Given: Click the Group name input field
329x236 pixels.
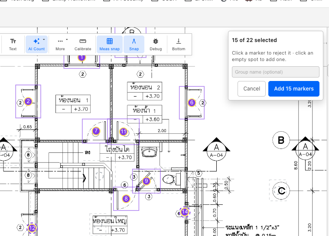Looking at the screenshot, I should [x=276, y=72].
